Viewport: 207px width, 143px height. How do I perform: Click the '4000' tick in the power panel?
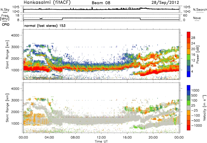pos(15,35)
